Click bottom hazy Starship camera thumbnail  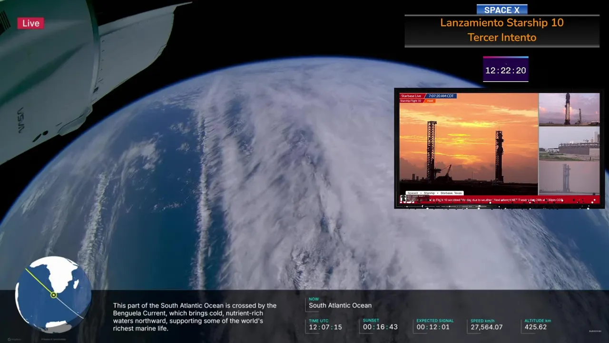(x=569, y=178)
